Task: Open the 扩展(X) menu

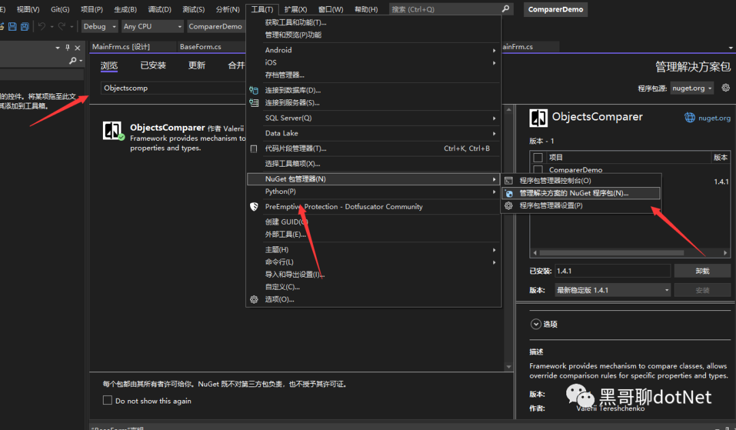Action: (x=296, y=10)
